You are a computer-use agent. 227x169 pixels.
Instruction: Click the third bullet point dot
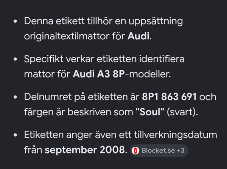[x=15, y=97]
